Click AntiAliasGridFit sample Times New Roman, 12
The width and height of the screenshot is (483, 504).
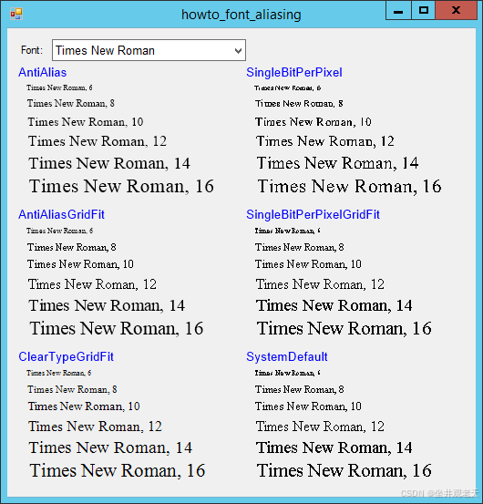(x=92, y=284)
